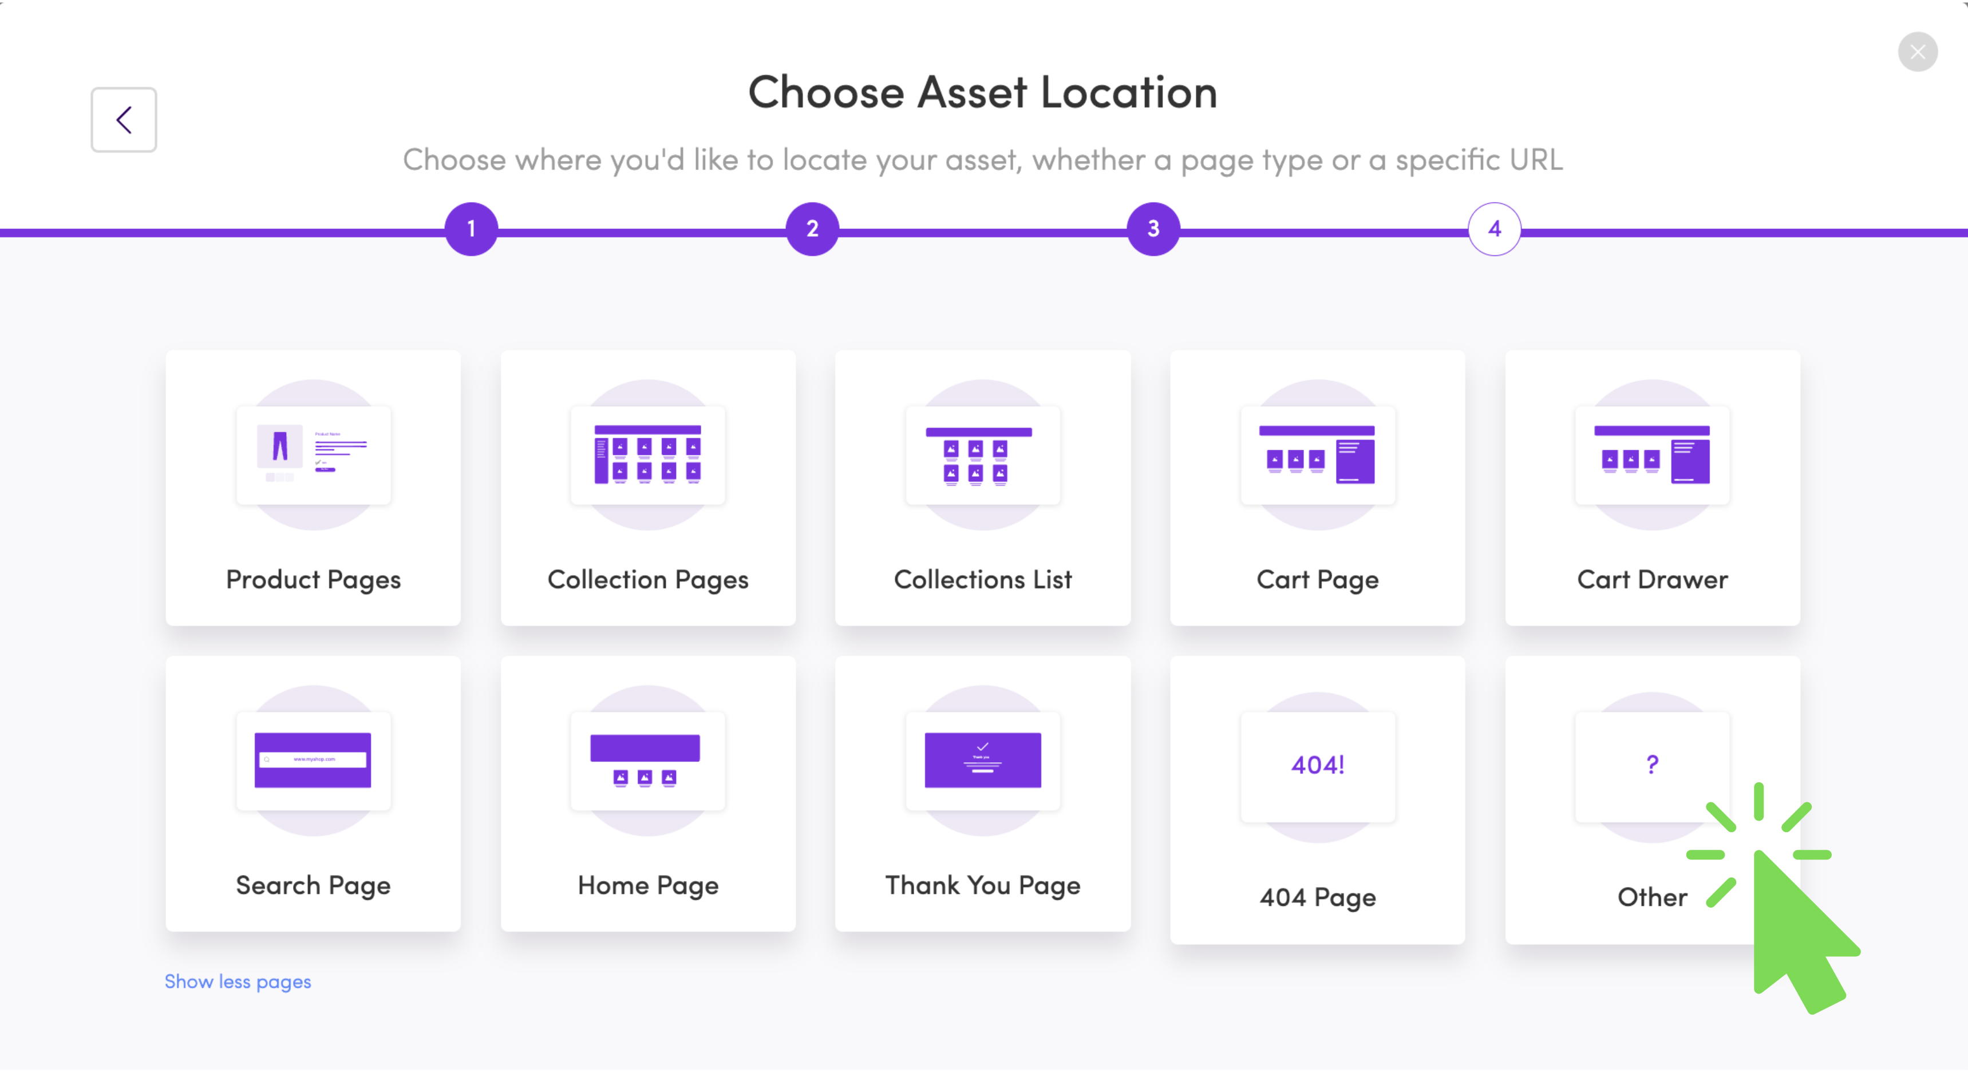Go to step 3 circle

(1153, 228)
